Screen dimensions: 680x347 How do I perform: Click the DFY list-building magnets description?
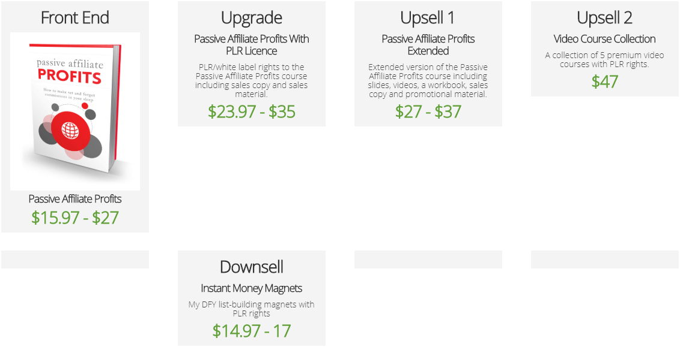[x=252, y=309]
